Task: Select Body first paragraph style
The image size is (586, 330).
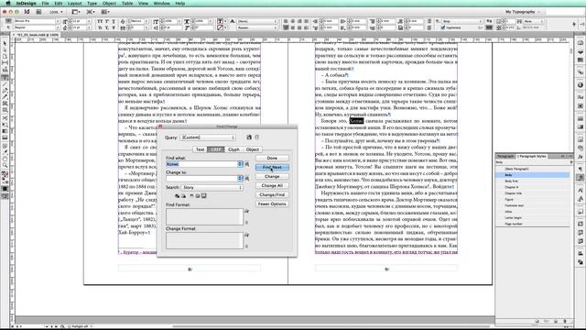Action: click(x=532, y=181)
